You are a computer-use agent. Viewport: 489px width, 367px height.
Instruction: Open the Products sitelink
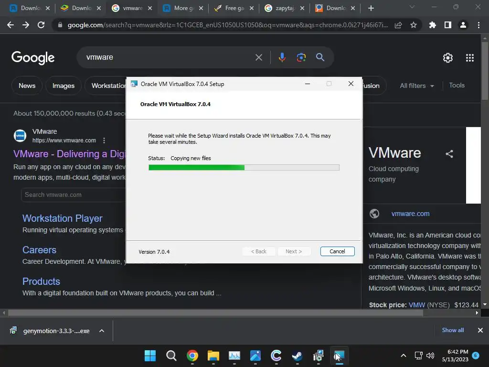[41, 281]
